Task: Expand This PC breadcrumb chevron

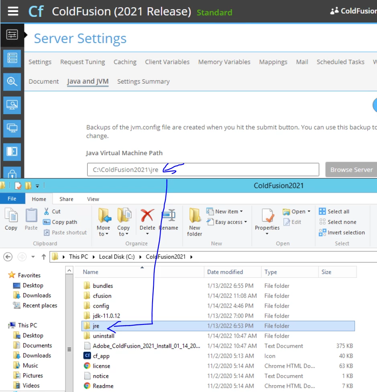Action: click(94, 257)
